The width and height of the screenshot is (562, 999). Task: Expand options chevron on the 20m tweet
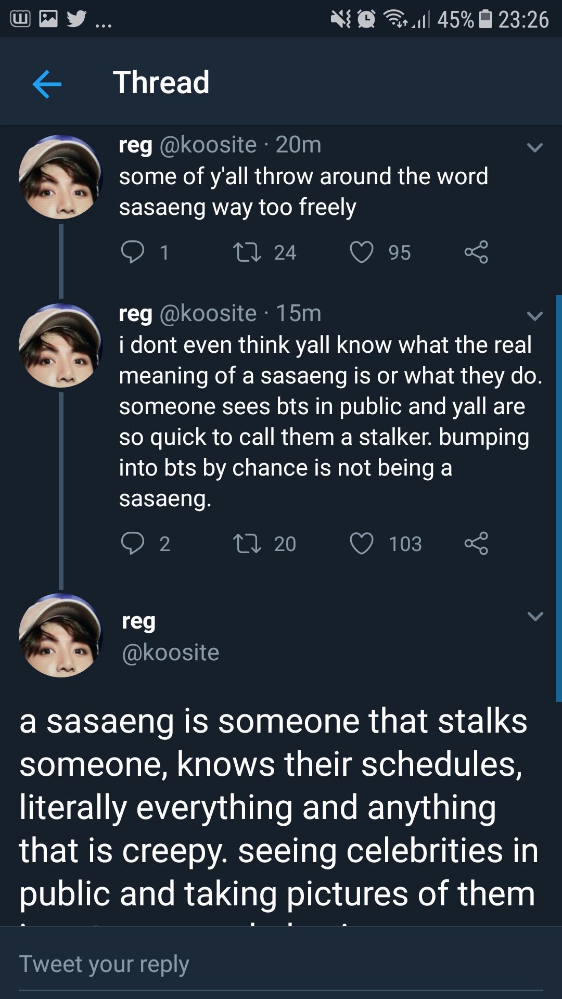(534, 148)
